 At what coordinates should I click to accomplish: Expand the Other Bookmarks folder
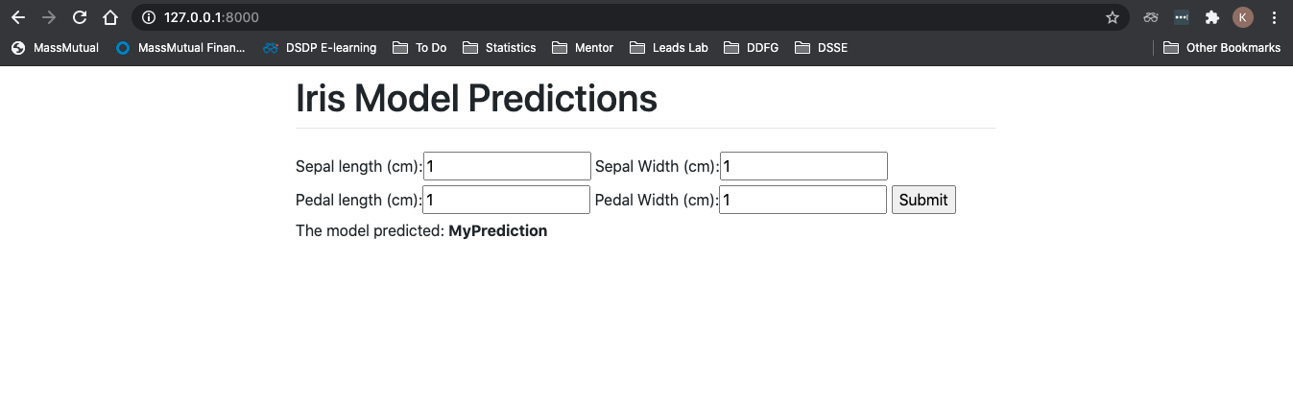coord(1222,47)
